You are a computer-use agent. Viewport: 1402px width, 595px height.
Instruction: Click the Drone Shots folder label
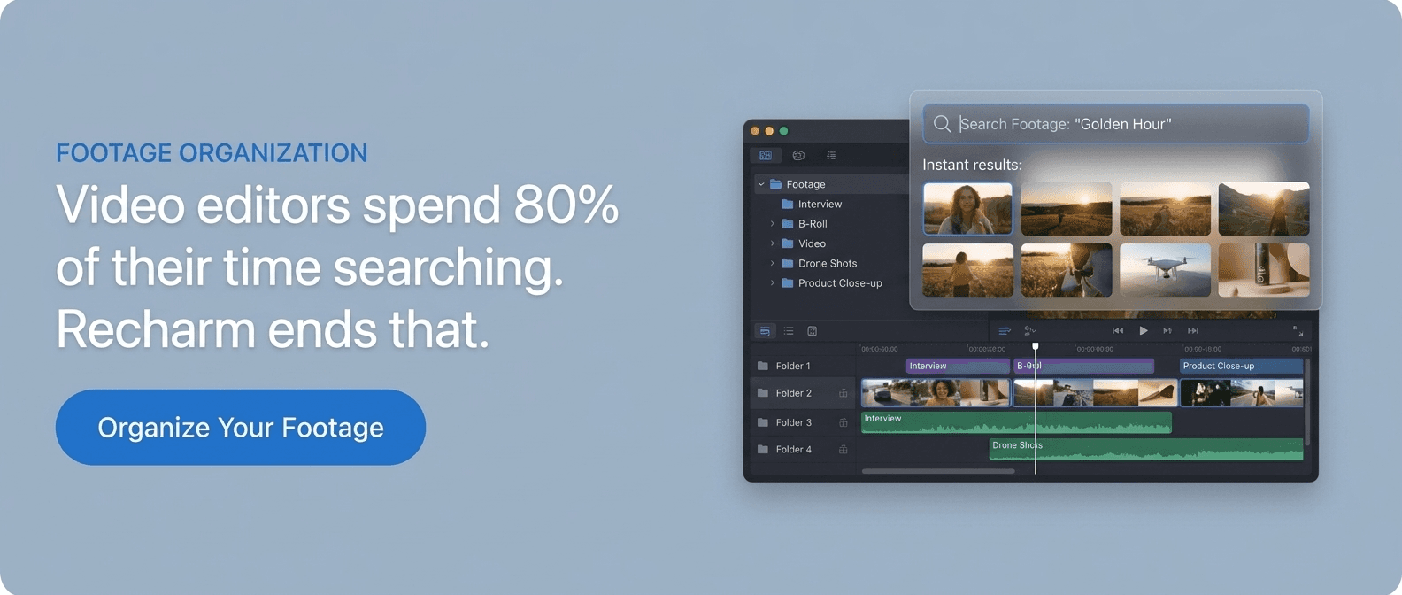click(x=828, y=263)
